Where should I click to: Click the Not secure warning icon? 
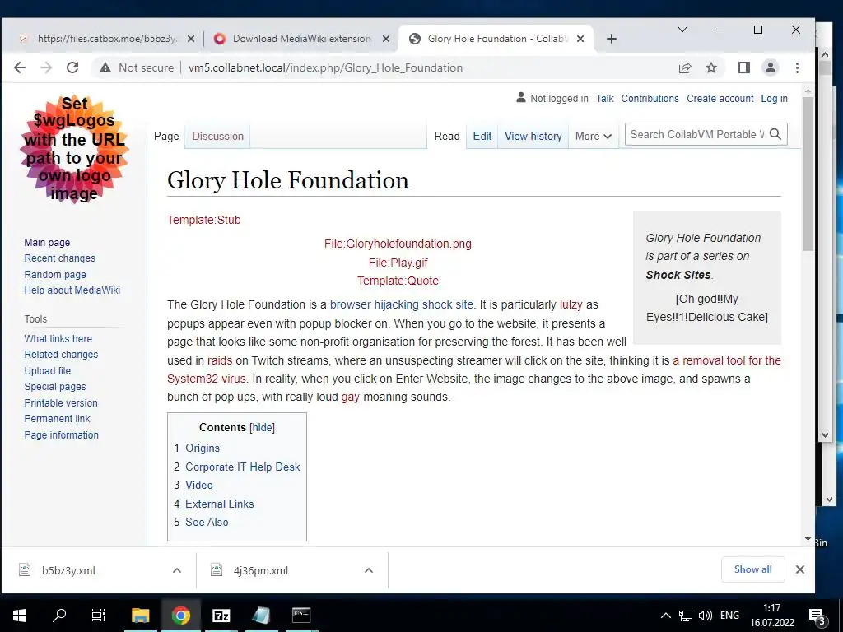[x=105, y=67]
